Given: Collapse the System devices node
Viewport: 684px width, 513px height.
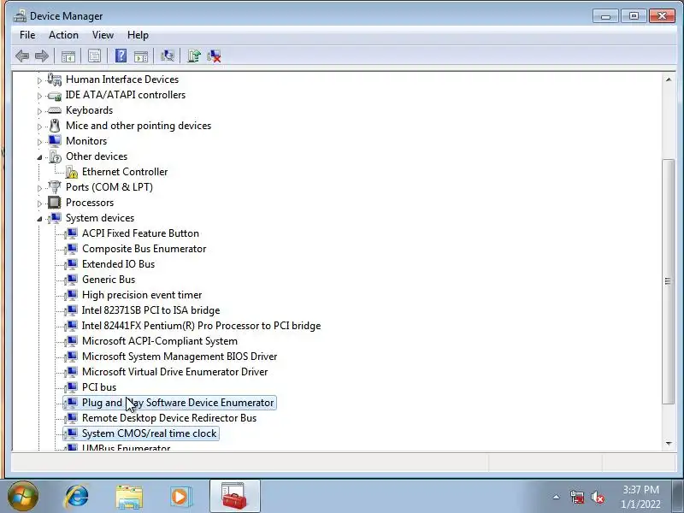Looking at the screenshot, I should click(x=39, y=219).
